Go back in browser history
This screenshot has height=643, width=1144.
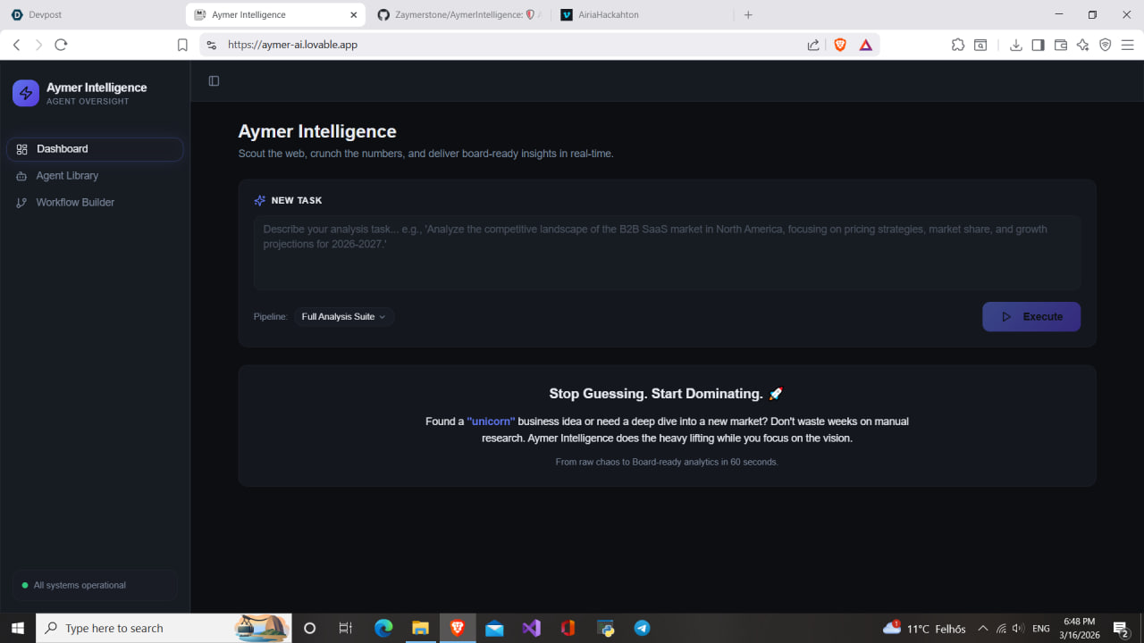16,45
